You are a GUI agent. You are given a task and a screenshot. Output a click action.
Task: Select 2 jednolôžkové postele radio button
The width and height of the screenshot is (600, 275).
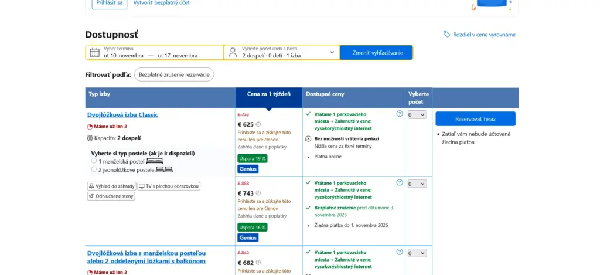pyautogui.click(x=94, y=169)
